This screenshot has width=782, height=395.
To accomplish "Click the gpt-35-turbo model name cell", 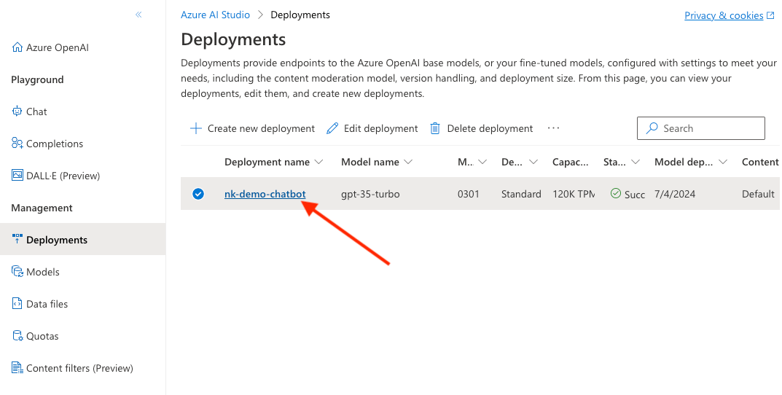I will tap(370, 194).
